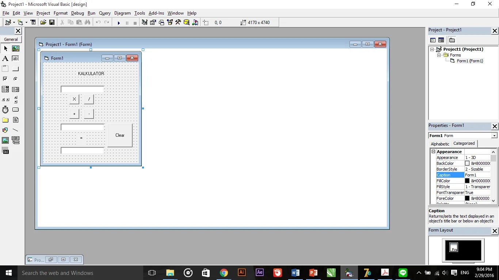Open the Visual Component Manager toolbar icon
The height and width of the screenshot is (280, 499).
coord(195,23)
